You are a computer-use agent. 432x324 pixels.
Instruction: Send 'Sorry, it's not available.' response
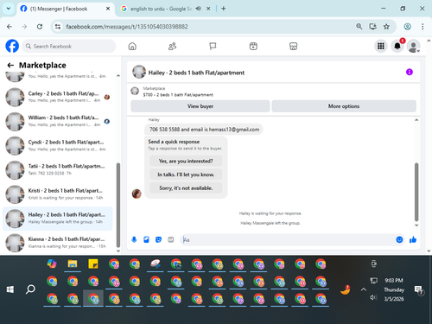[186, 188]
